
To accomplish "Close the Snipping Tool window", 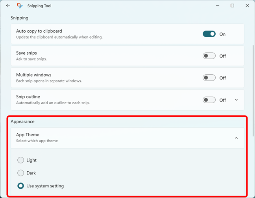I will (x=247, y=5).
